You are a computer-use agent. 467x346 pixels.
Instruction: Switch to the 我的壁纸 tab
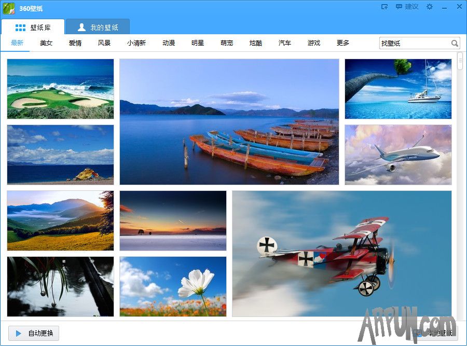[98, 27]
